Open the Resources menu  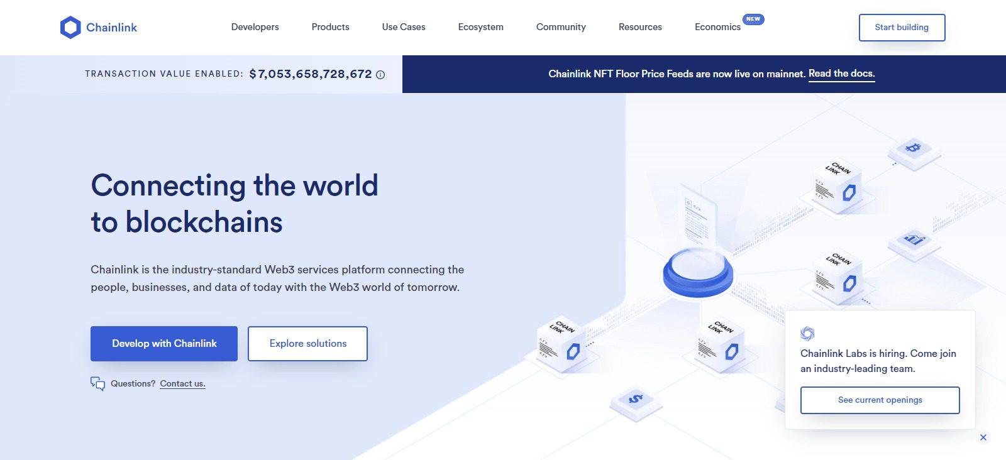(x=640, y=27)
